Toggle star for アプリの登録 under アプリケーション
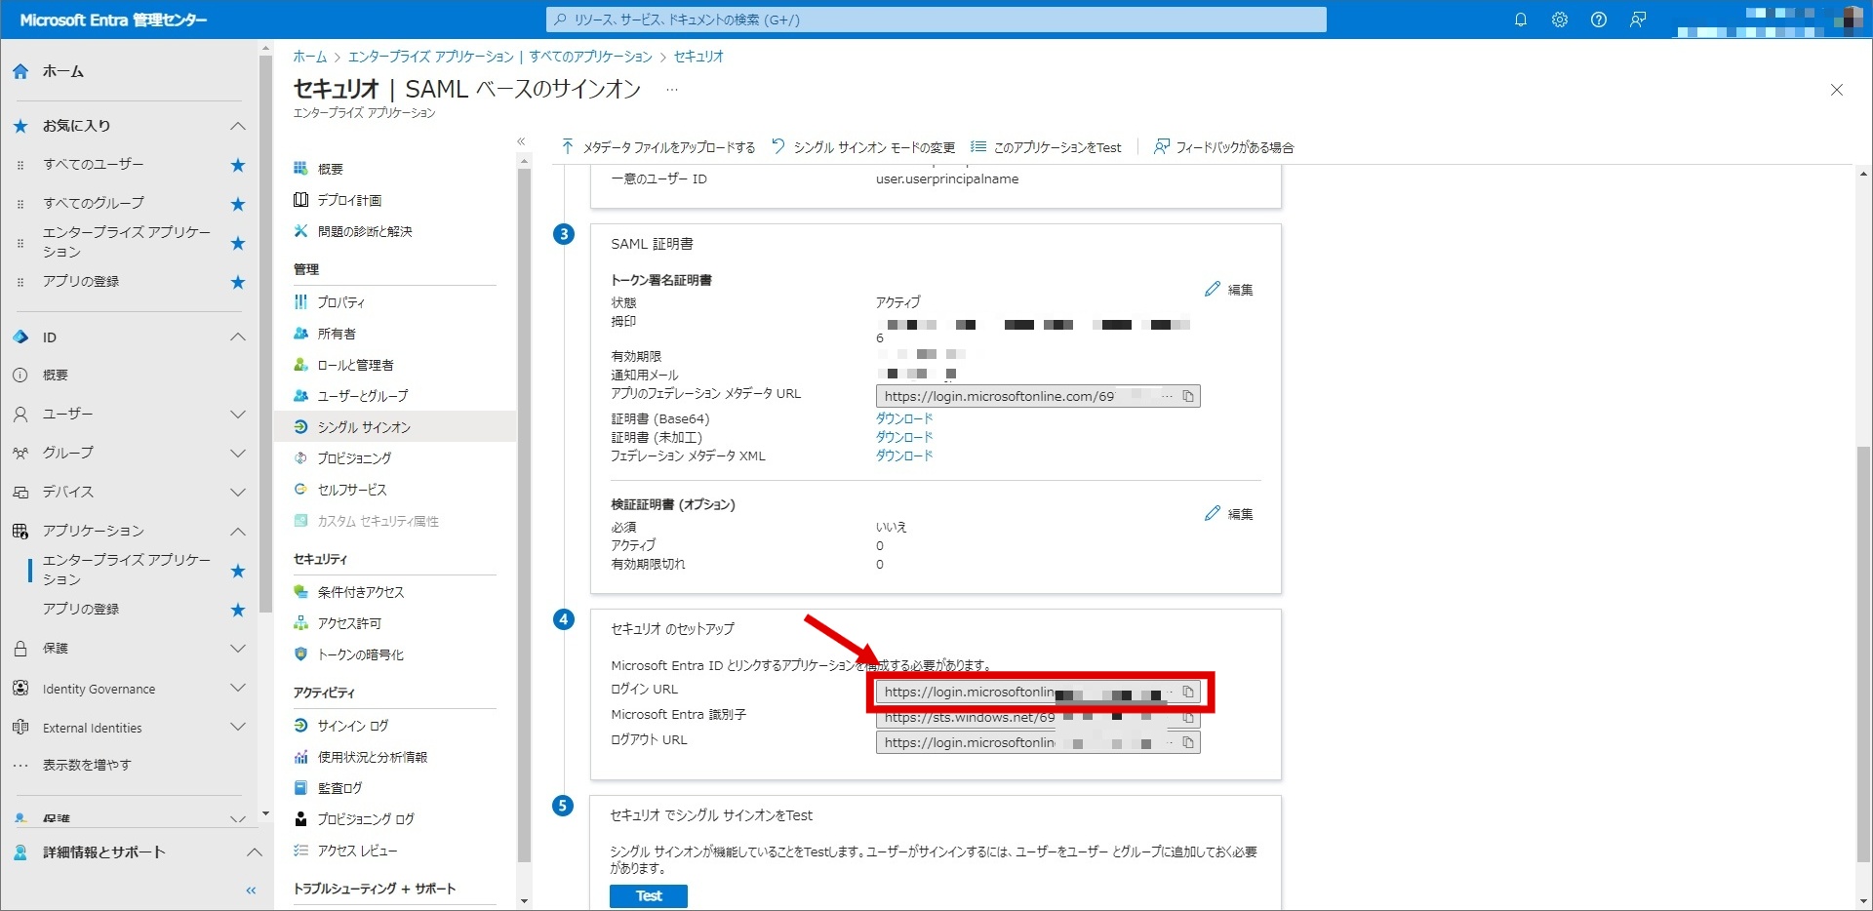The image size is (1873, 911). 237,610
